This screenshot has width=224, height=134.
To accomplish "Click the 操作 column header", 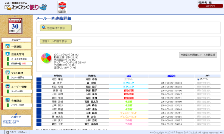I will point(208,76).
